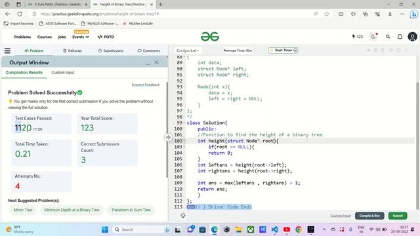This screenshot has width=420, height=236.
Task: Collapse code fold at line 102
Action: (x=184, y=141)
